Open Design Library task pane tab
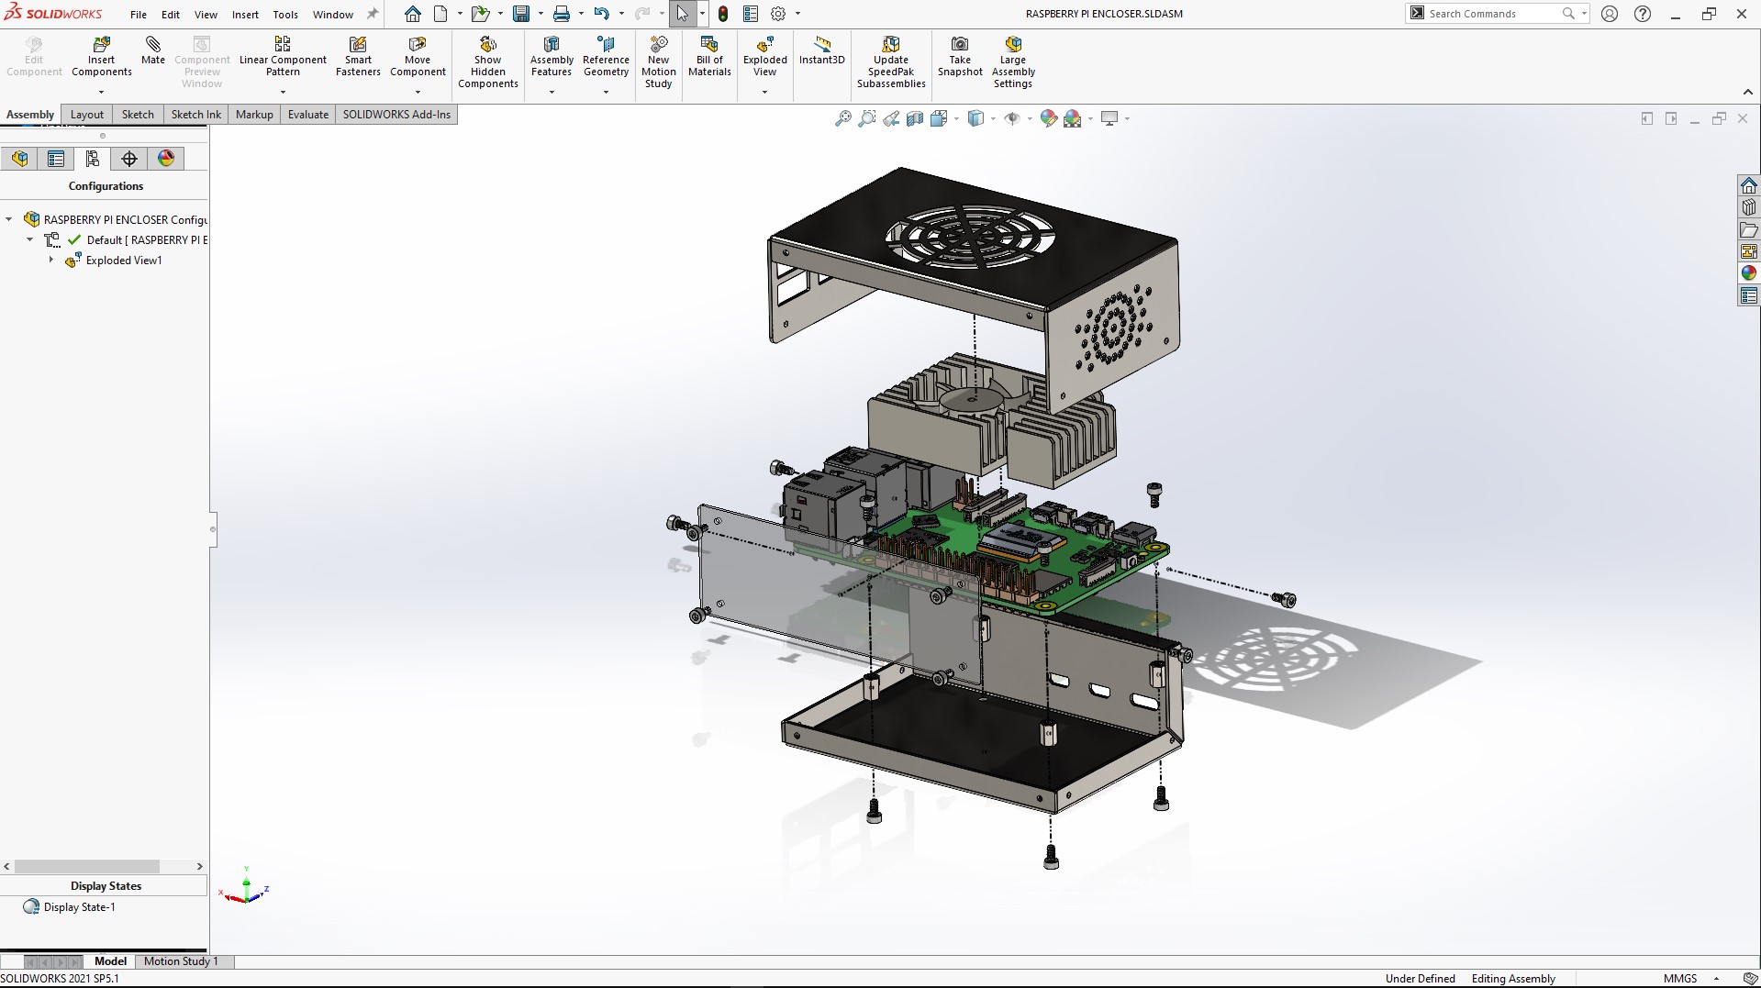The width and height of the screenshot is (1761, 988). [x=1749, y=207]
